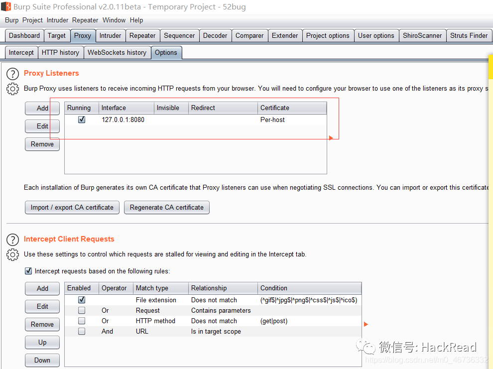Click Import / export CA certificate
Image resolution: width=493 pixels, height=369 pixels.
(x=72, y=208)
